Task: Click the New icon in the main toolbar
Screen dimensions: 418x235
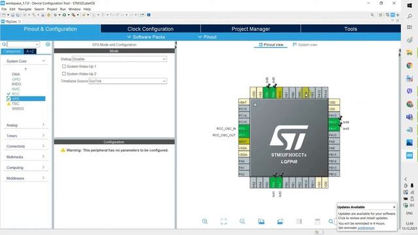Action: tap(3, 15)
